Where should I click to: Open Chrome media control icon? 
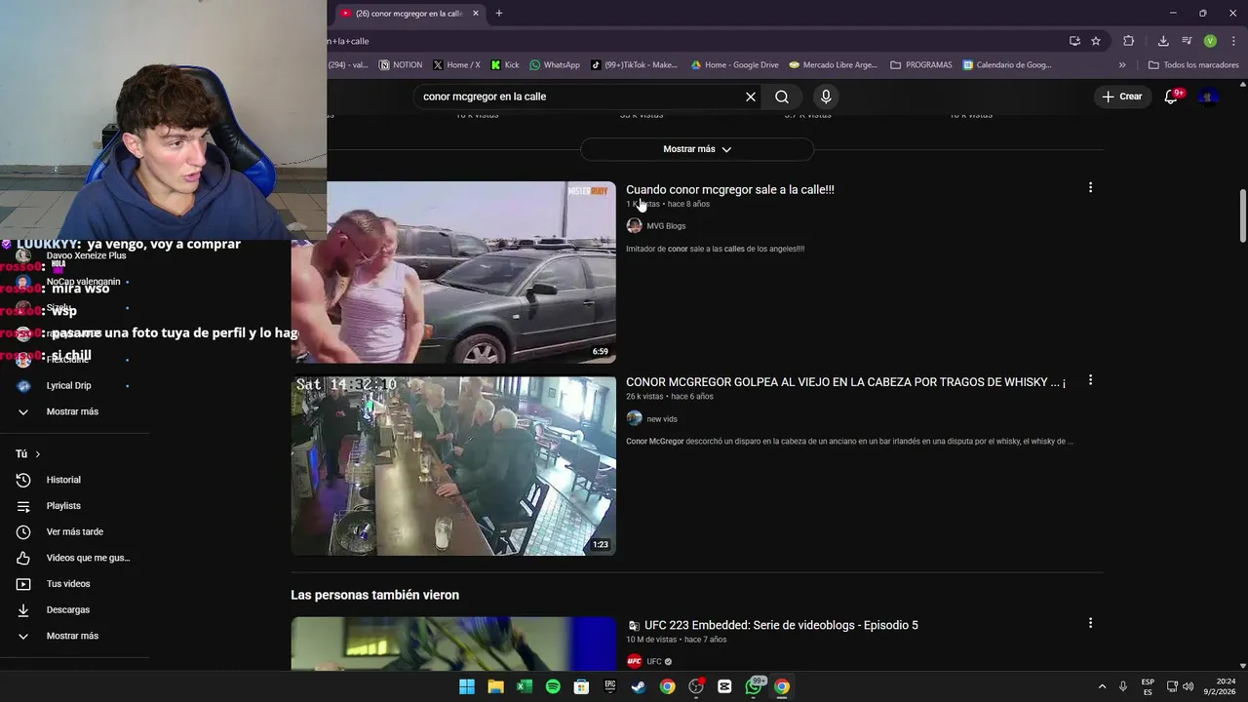(1187, 41)
